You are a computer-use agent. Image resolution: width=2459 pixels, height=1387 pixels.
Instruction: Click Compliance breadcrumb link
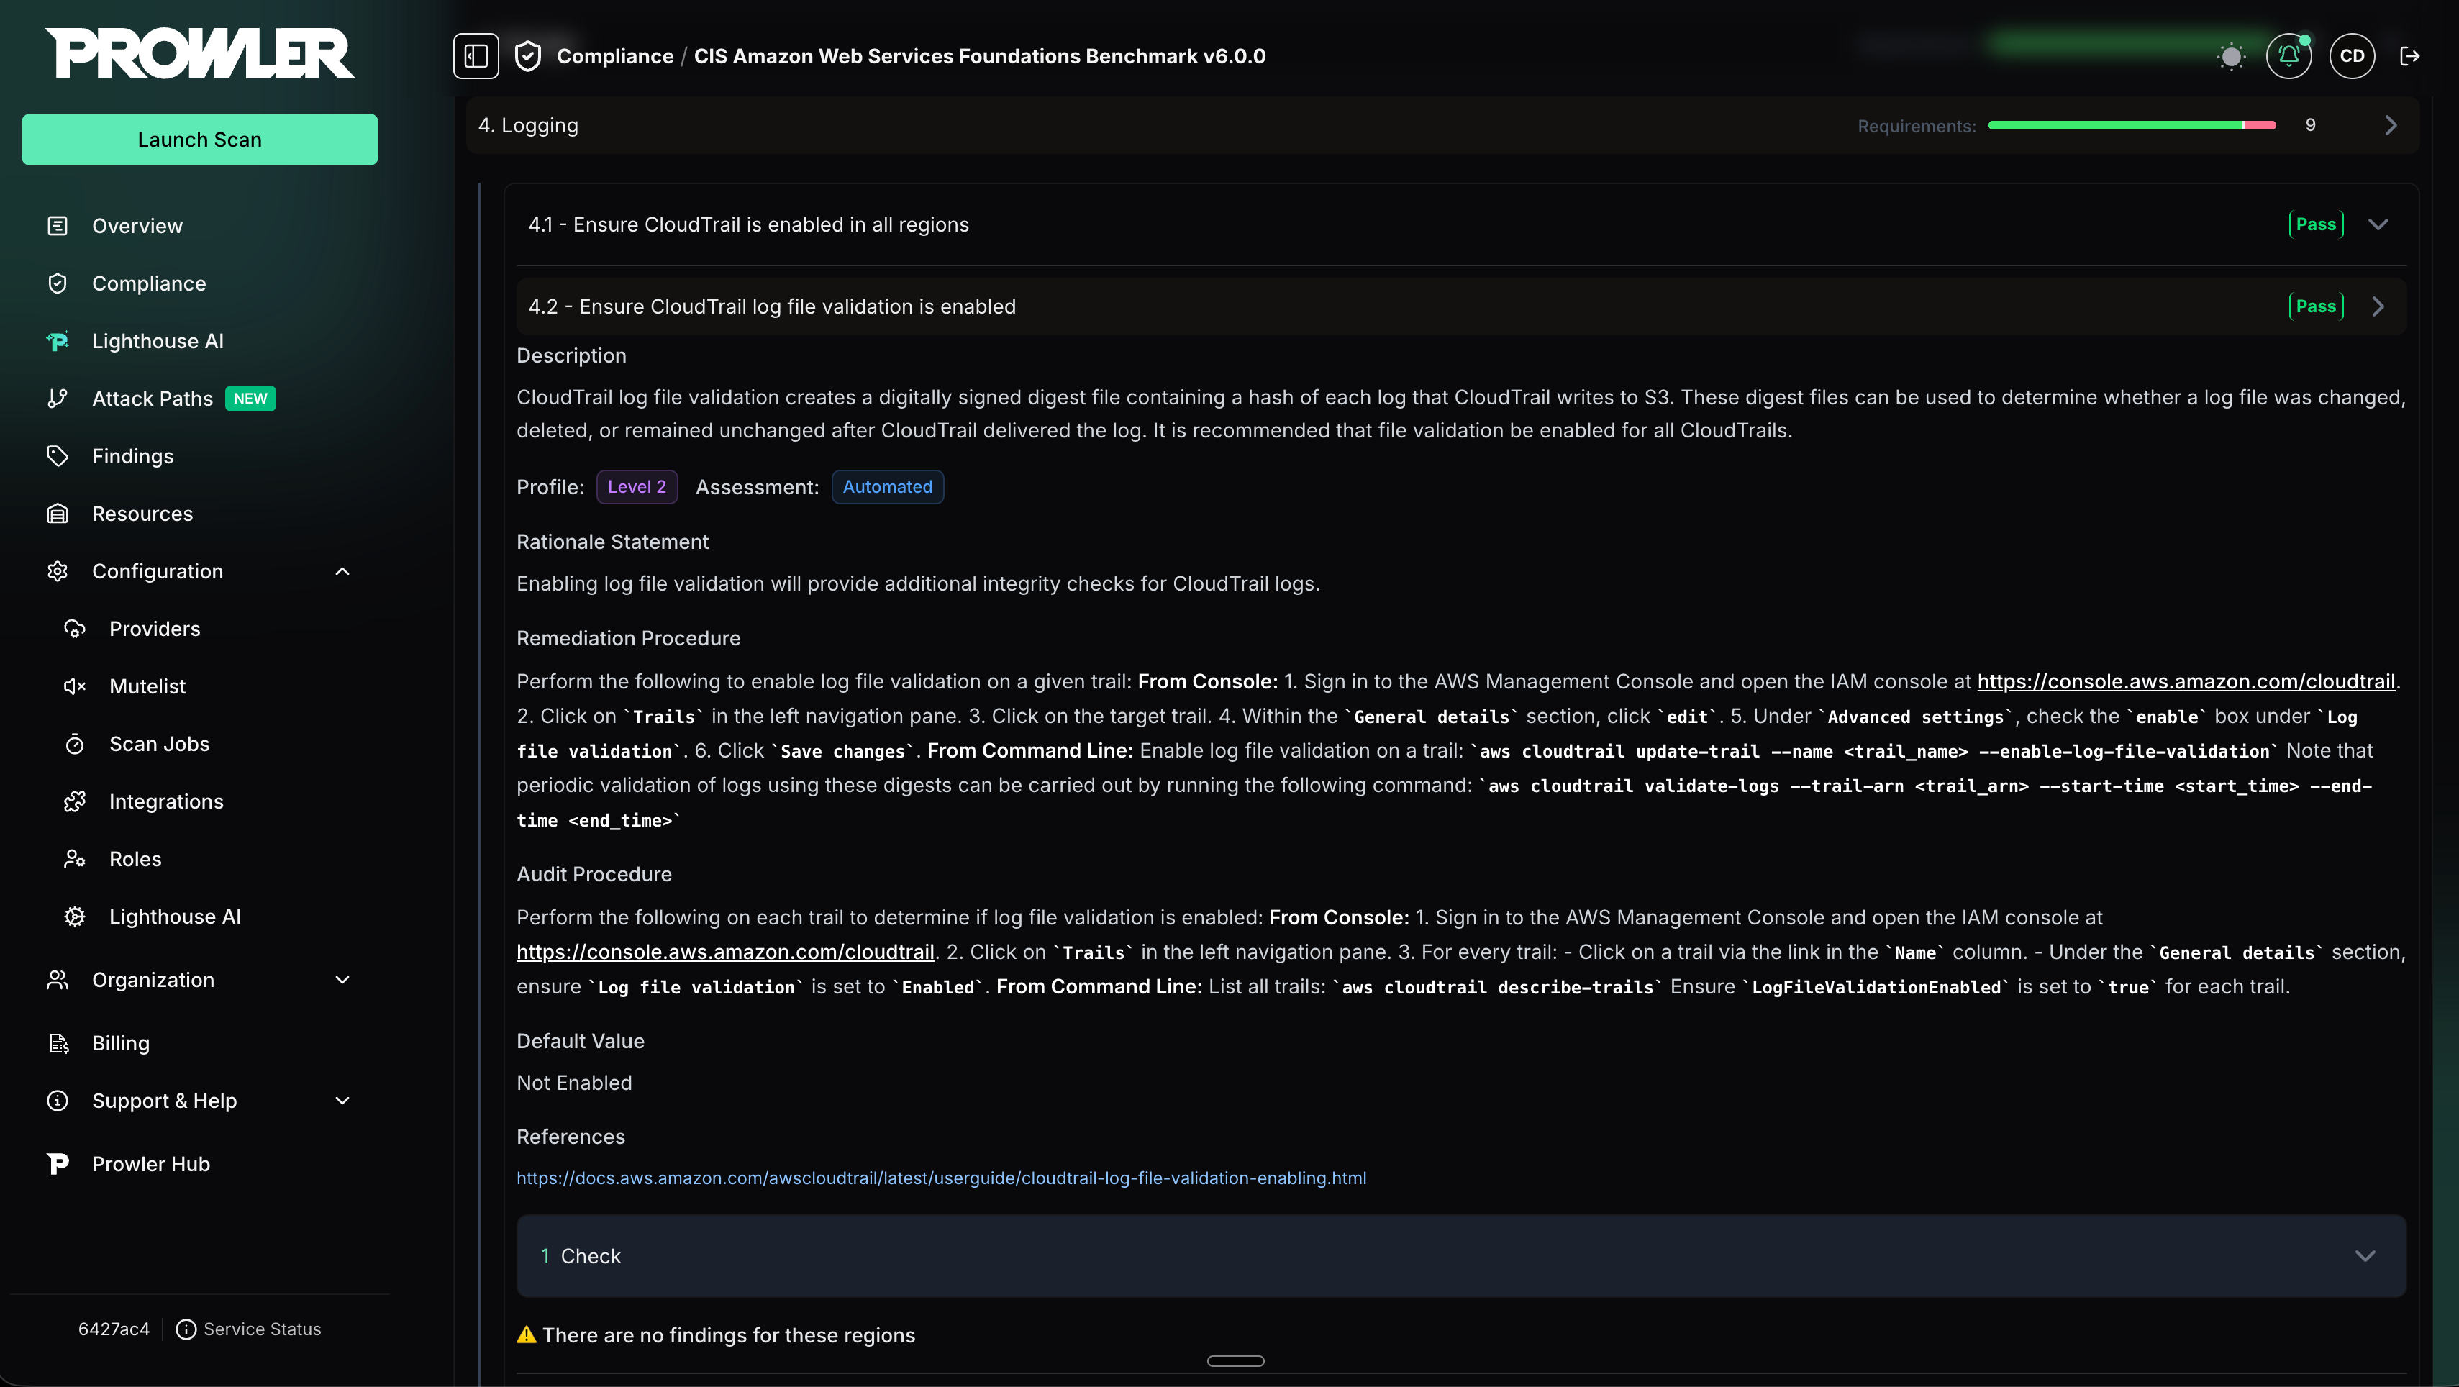[x=614, y=56]
